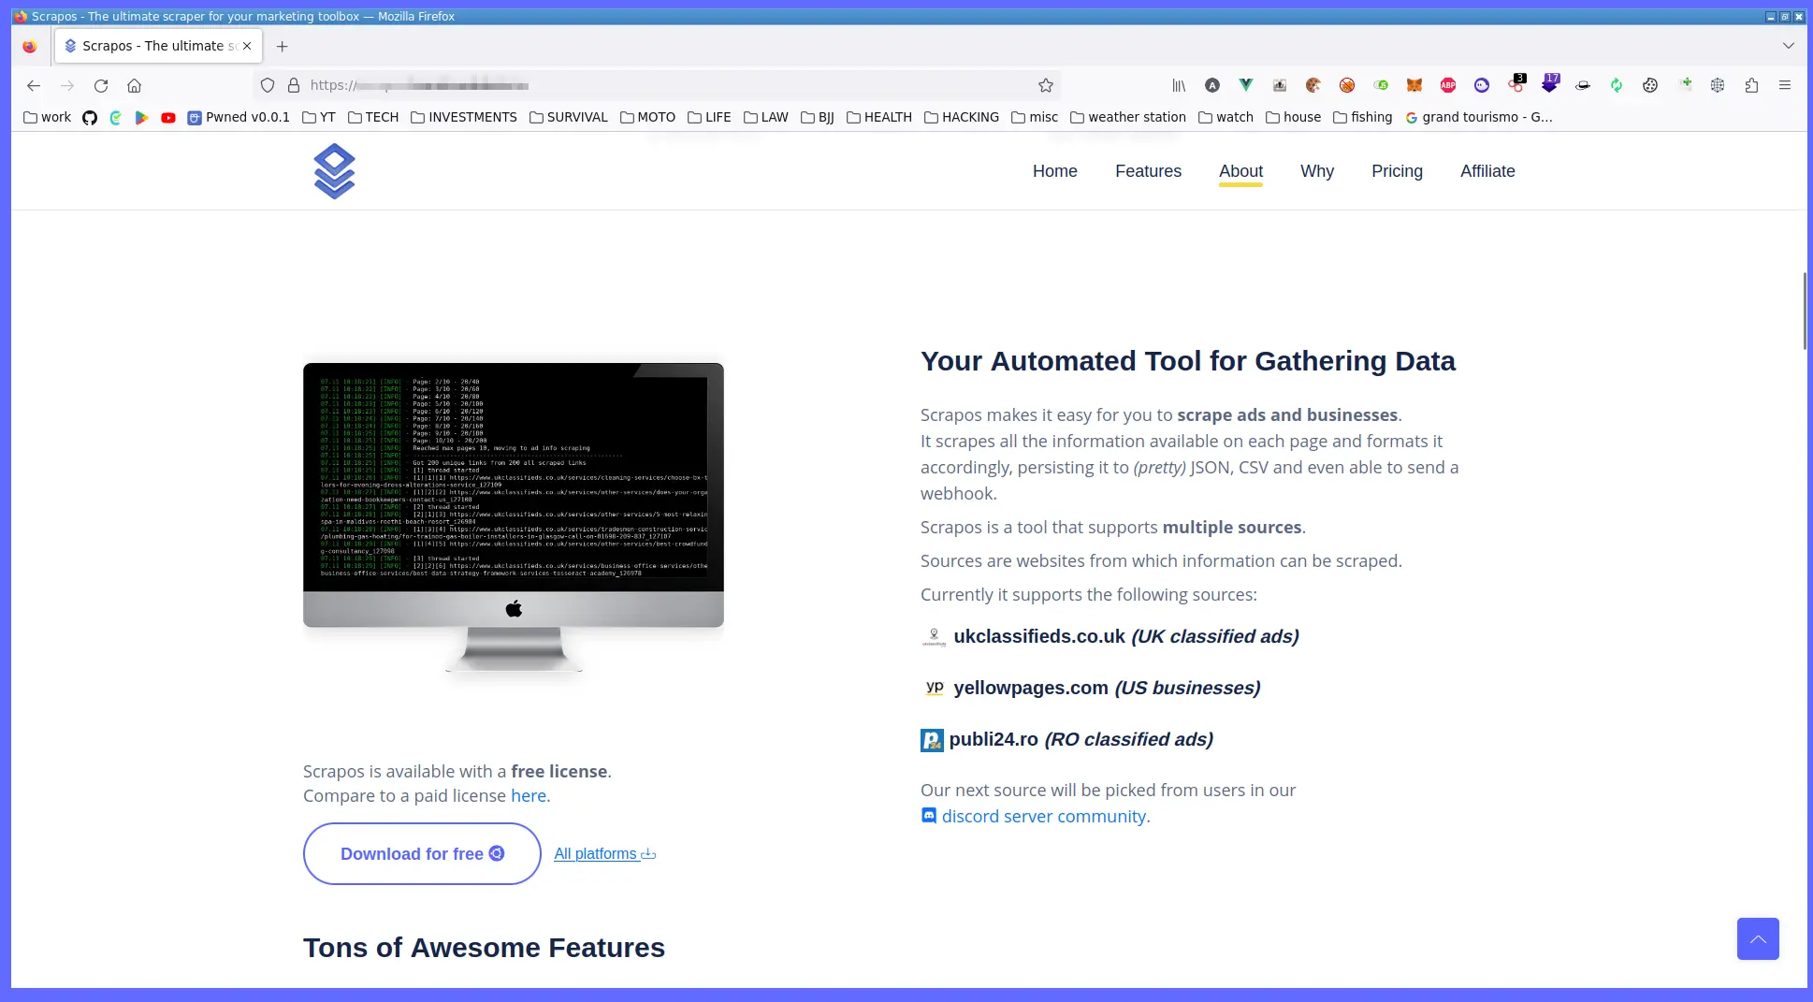The width and height of the screenshot is (1813, 1002).
Task: Toggle the JavaScript switch extension
Action: click(x=1381, y=85)
